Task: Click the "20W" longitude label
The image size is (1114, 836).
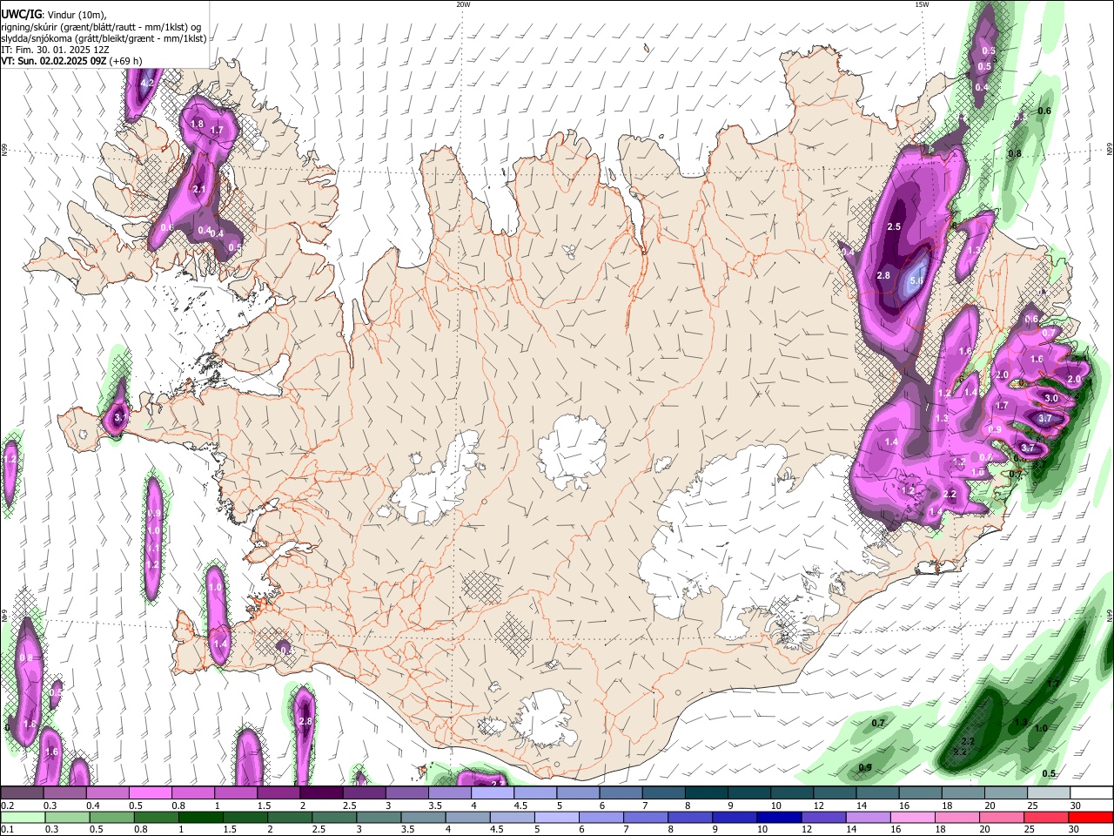Action: pos(463,4)
